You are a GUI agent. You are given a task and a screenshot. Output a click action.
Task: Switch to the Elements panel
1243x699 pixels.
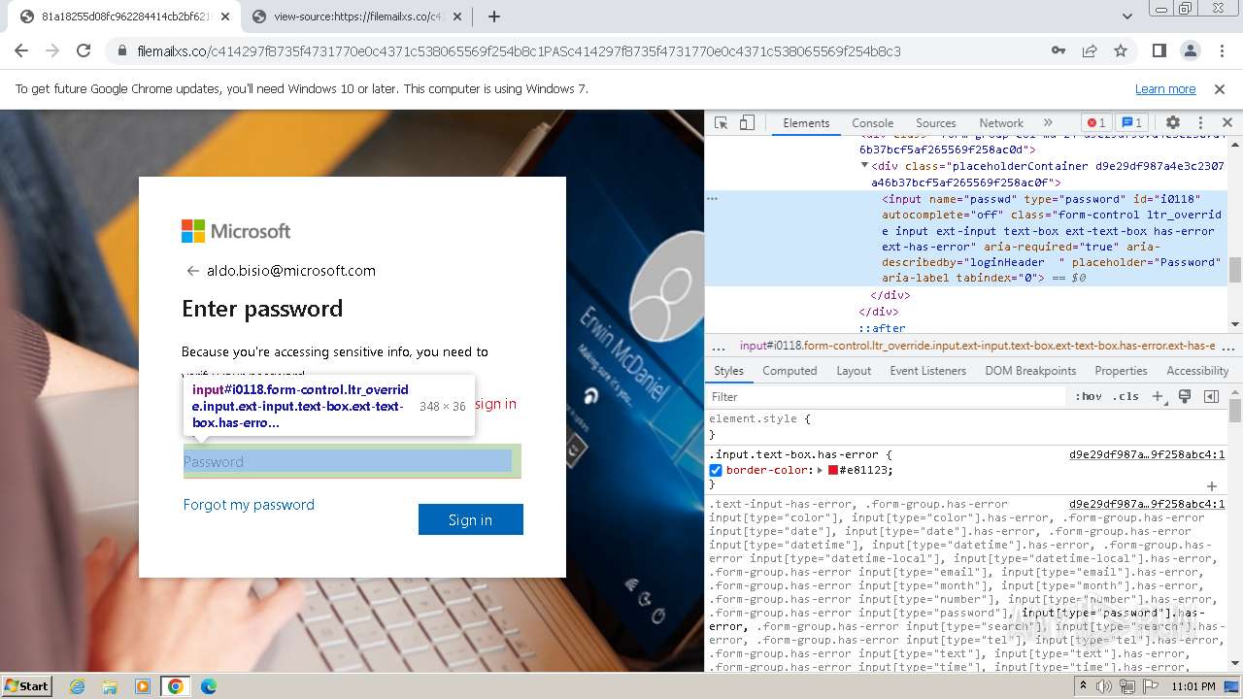[x=806, y=123]
